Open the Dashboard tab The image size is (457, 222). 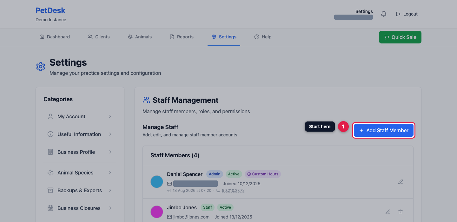click(x=55, y=37)
